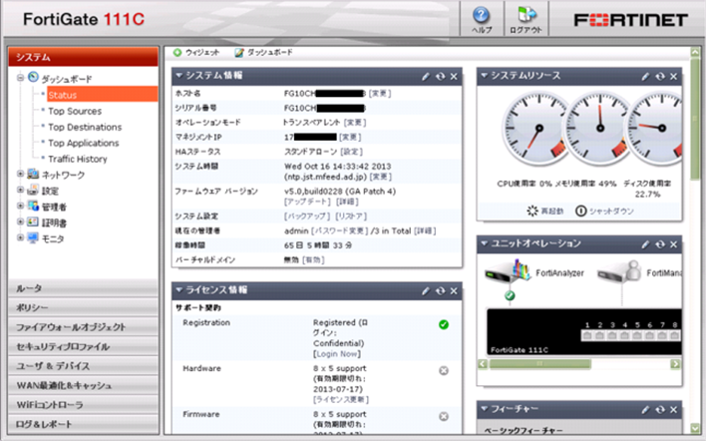Image resolution: width=706 pixels, height=441 pixels.
Task: Select Top Destinations in the dashboard tree
Action: (85, 127)
